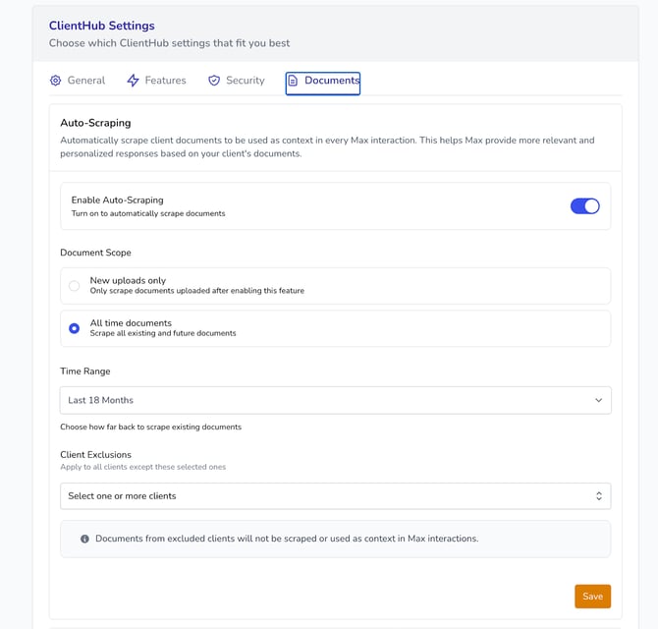Click the chevron arrow in Time Range field
Viewport: 658px width, 629px height.
pyautogui.click(x=598, y=400)
